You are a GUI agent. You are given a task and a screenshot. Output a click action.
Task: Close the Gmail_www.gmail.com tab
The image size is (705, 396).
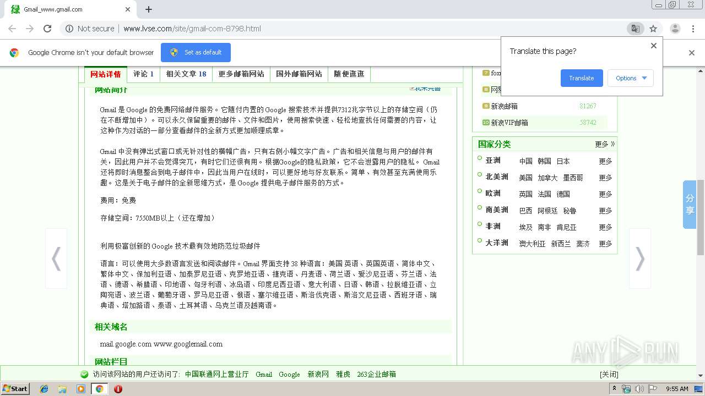(128, 9)
